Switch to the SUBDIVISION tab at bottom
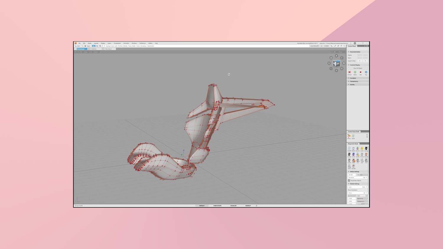Image resolution: width=443 pixels, height=249 pixels. point(218,206)
